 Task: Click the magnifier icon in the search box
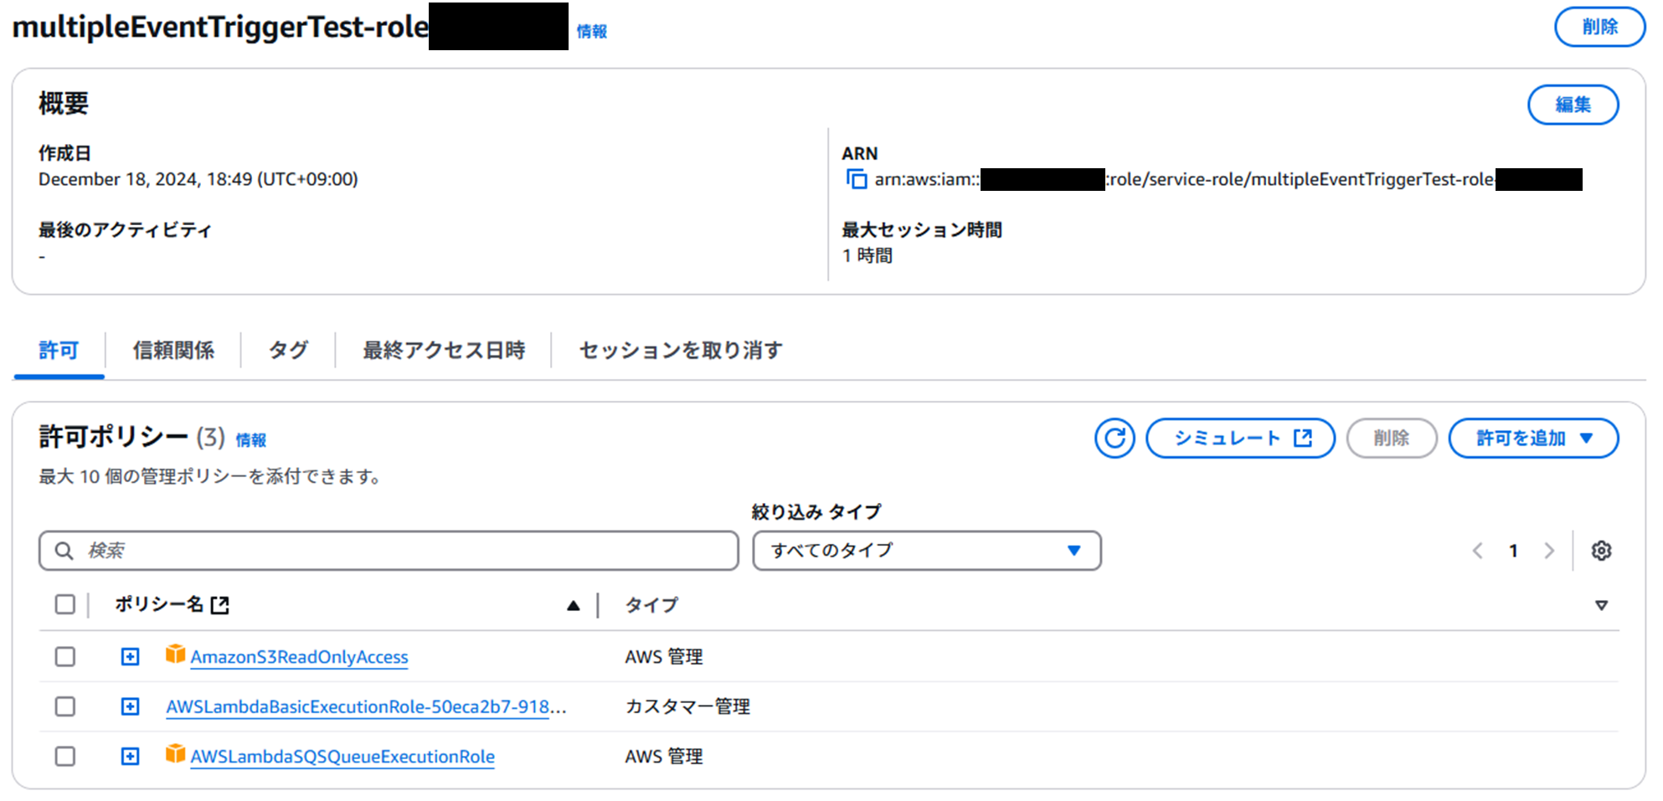[64, 551]
